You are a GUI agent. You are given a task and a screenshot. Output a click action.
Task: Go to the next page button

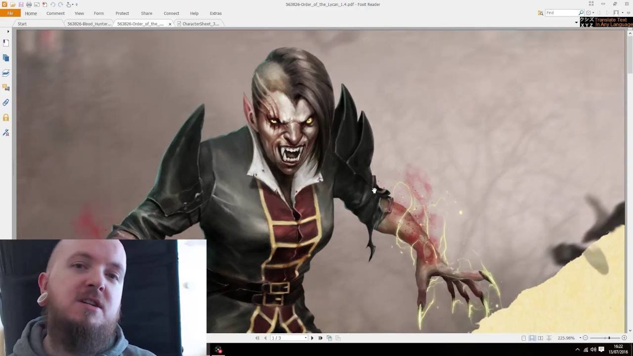(312, 338)
